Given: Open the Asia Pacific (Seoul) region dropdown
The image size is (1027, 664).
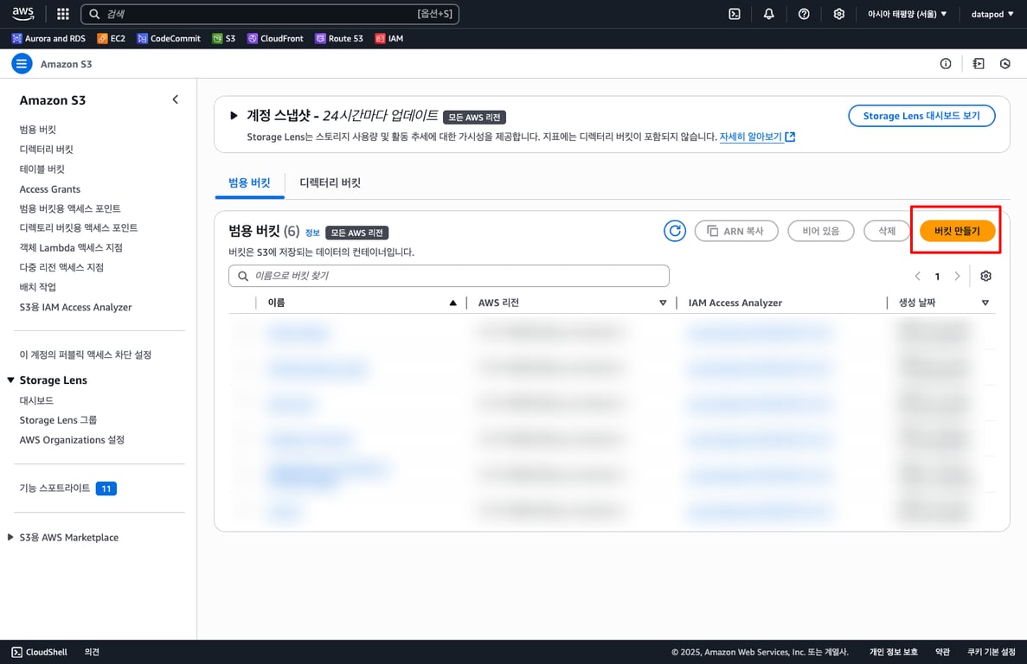Looking at the screenshot, I should pos(907,14).
